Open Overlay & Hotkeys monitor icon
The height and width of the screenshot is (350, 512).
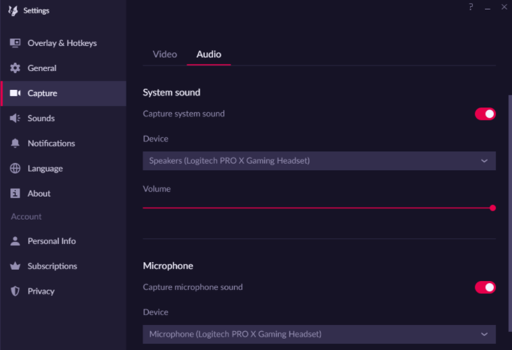pos(15,43)
